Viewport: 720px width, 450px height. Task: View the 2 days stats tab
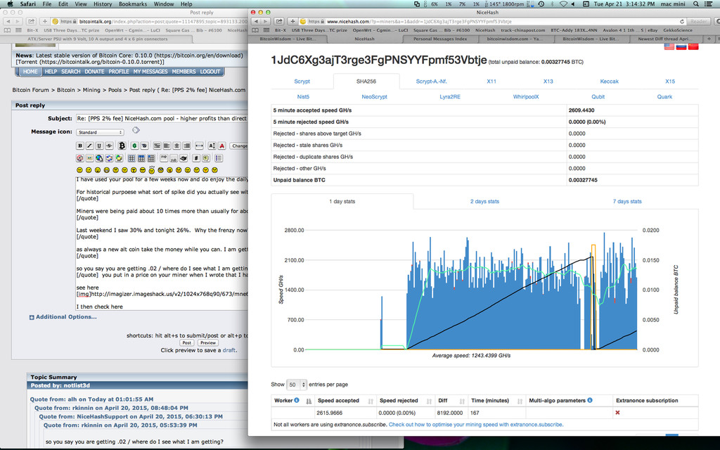point(484,202)
